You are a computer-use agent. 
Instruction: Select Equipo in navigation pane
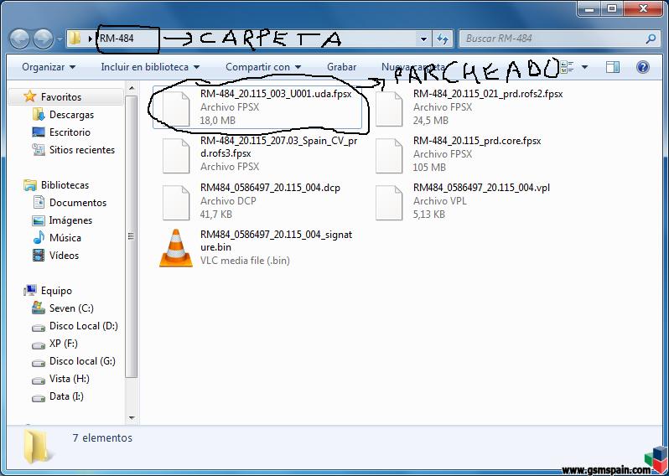click(56, 291)
